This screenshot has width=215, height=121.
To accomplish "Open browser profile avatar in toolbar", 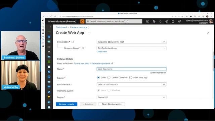I will pyautogui.click(x=207, y=16).
